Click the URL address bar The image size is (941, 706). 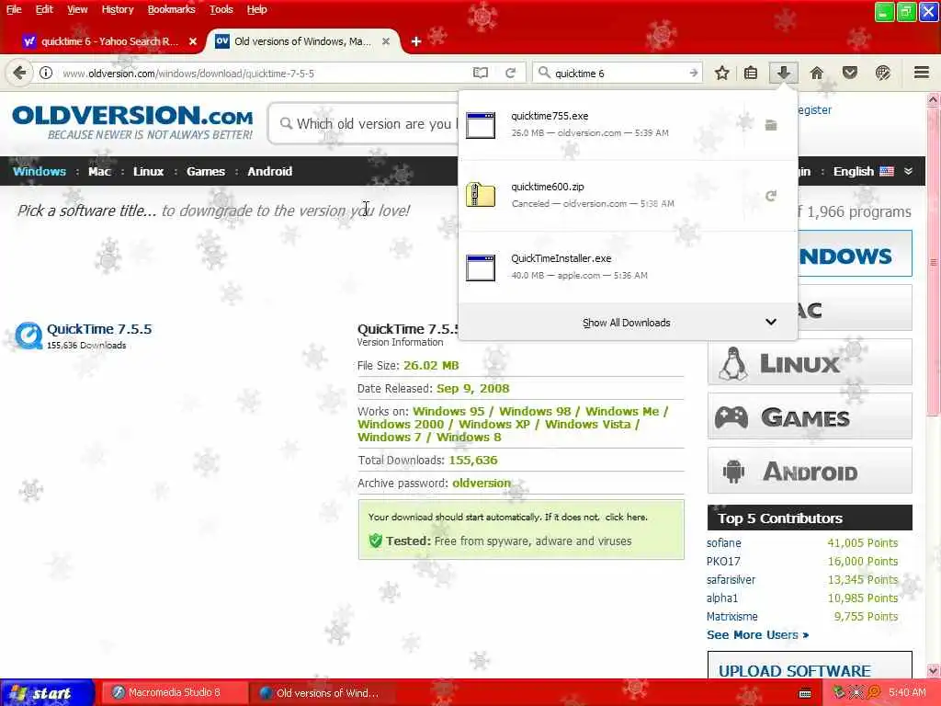click(264, 74)
